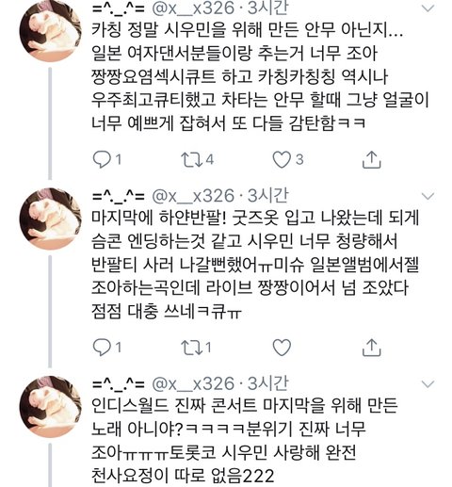The width and height of the screenshot is (452, 487).
Task: Open the second tweet's profile avatar
Action: tap(50, 219)
